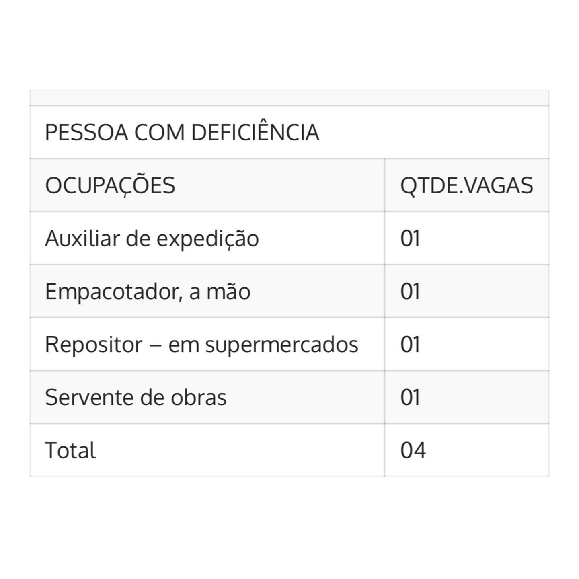Click the PESSOA COM DEFICIÊNCIA heading
Viewport: 579px width, 579px height.
pyautogui.click(x=182, y=132)
